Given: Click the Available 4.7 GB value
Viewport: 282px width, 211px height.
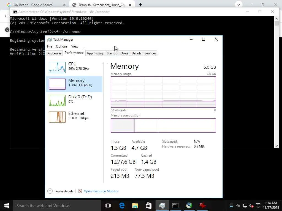Looking at the screenshot, I should pyautogui.click(x=139, y=148).
